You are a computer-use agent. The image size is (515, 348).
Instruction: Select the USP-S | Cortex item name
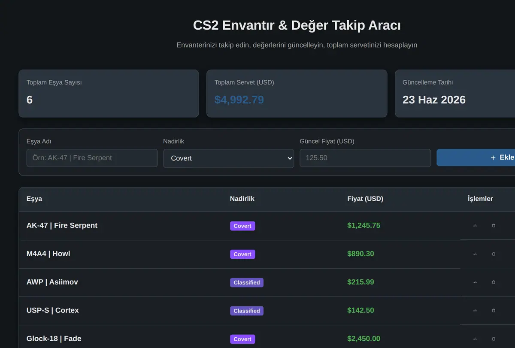52,310
